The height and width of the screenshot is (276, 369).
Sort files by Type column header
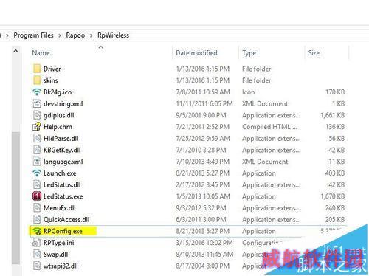click(x=249, y=53)
